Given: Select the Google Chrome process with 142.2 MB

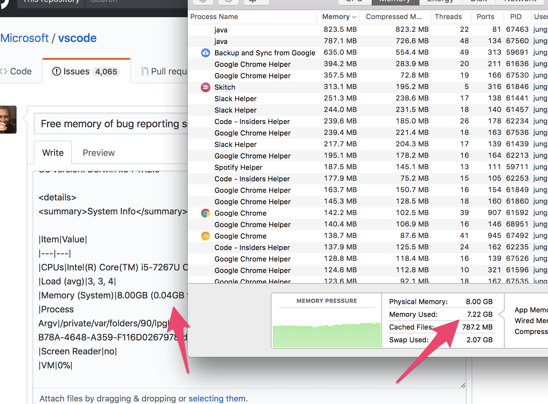Looking at the screenshot, I should (368, 213).
